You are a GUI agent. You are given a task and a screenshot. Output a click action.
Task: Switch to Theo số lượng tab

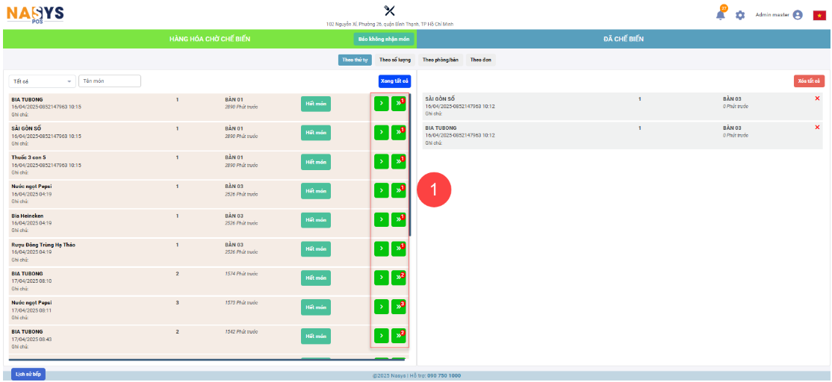click(x=395, y=60)
